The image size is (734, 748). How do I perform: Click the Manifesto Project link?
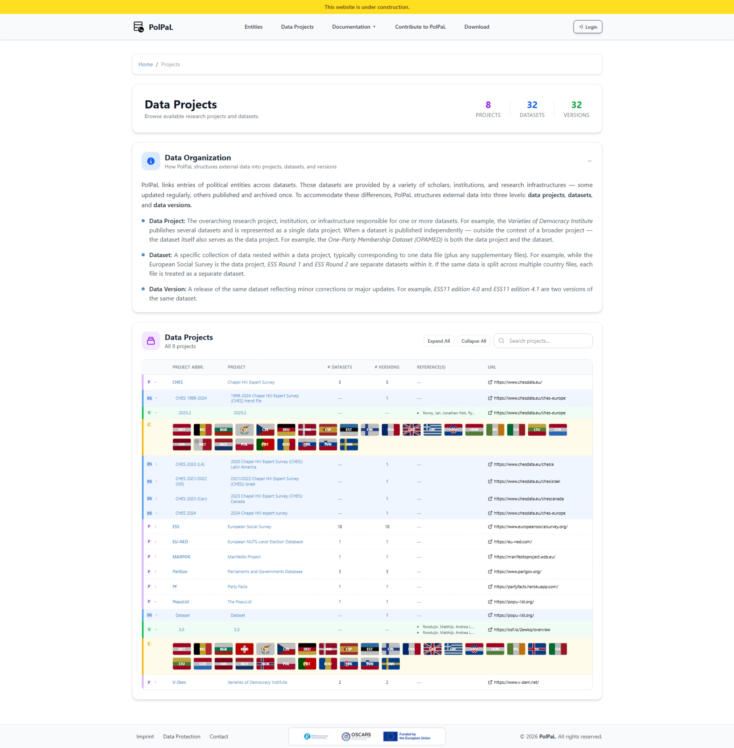point(244,557)
